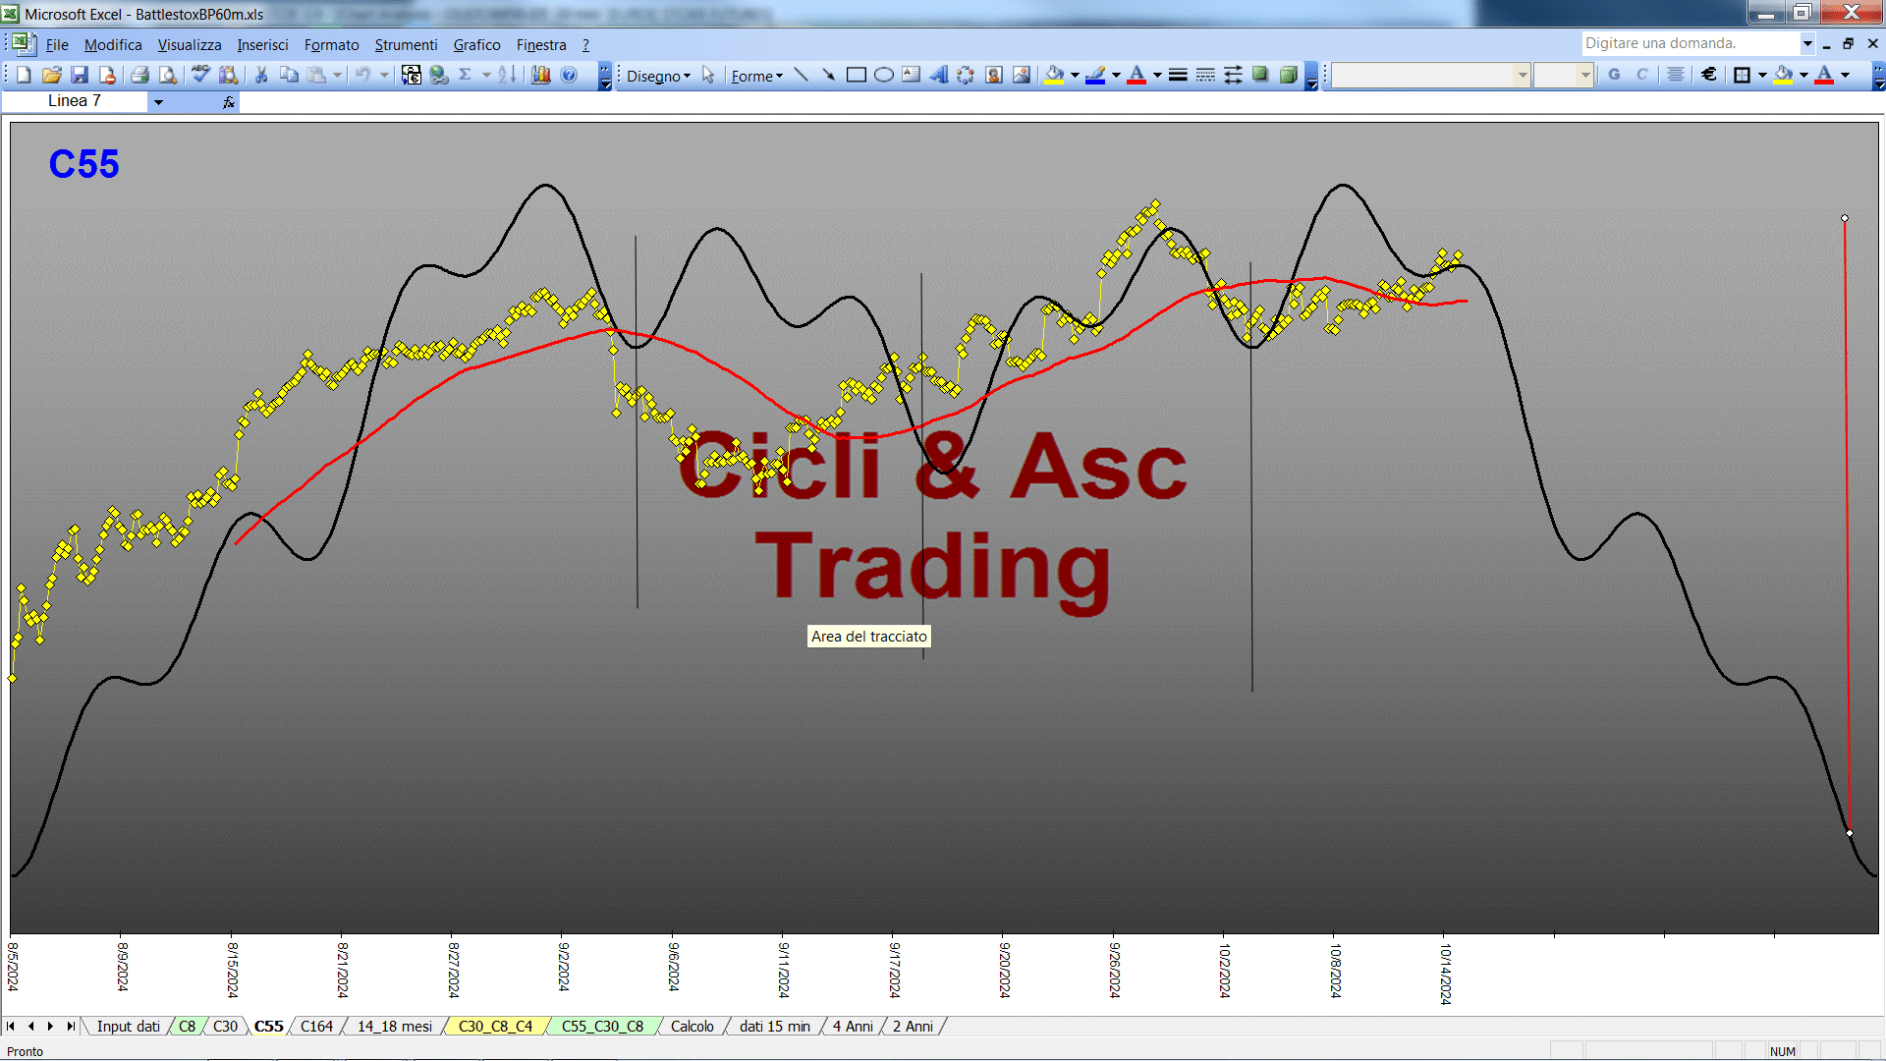The width and height of the screenshot is (1886, 1061).
Task: Open Excel Help question-mark icon
Action: coord(569,75)
